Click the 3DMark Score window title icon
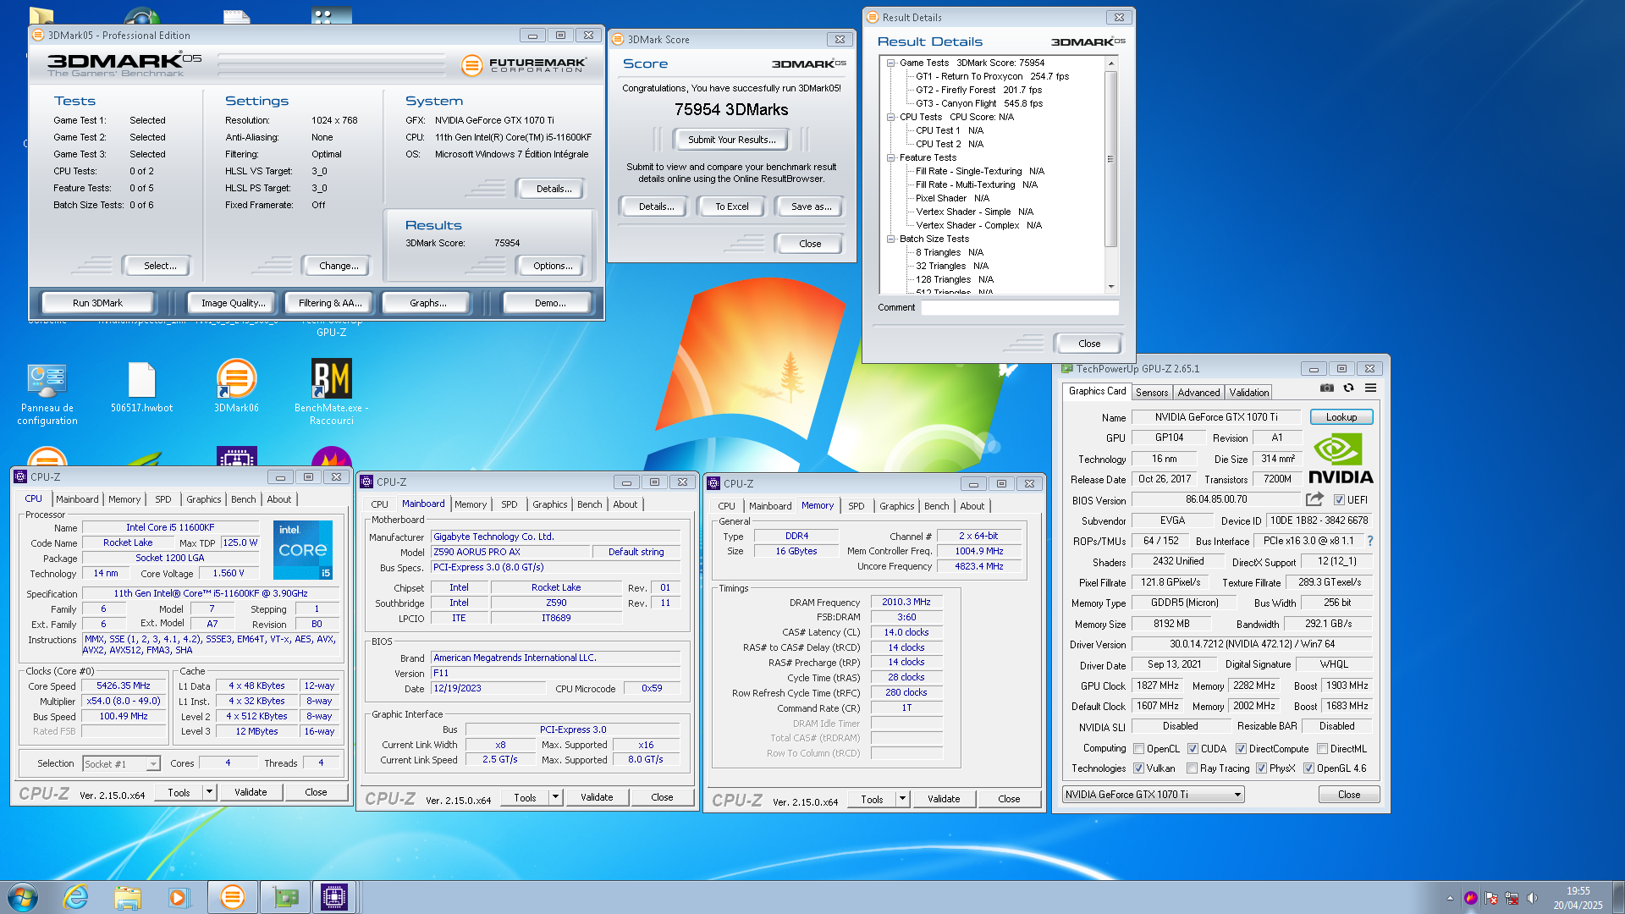Screen dimensions: 1625x914 [x=619, y=40]
